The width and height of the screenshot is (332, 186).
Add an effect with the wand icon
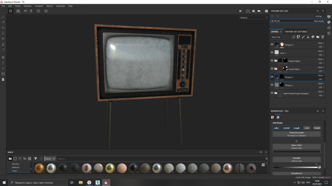(x=293, y=37)
